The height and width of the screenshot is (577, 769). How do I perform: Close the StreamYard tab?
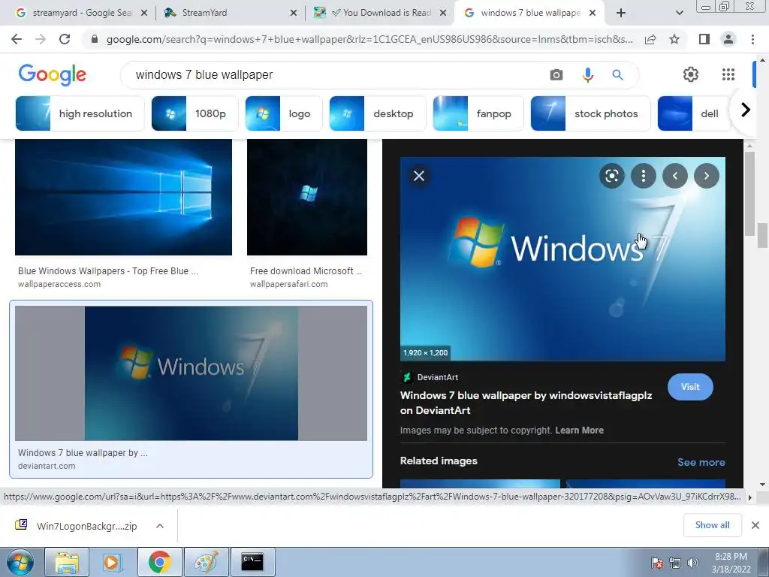[294, 14]
